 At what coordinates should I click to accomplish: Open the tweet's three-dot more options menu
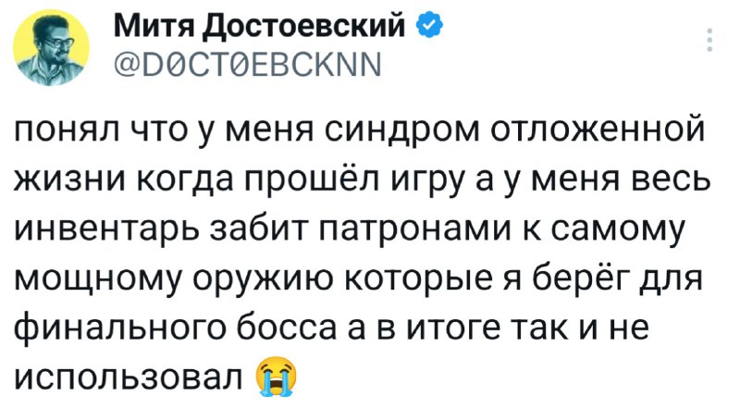pyautogui.click(x=709, y=40)
